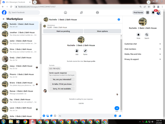Open the tab search dropdown arrow in Chrome
The height and width of the screenshot is (124, 165).
148,2
